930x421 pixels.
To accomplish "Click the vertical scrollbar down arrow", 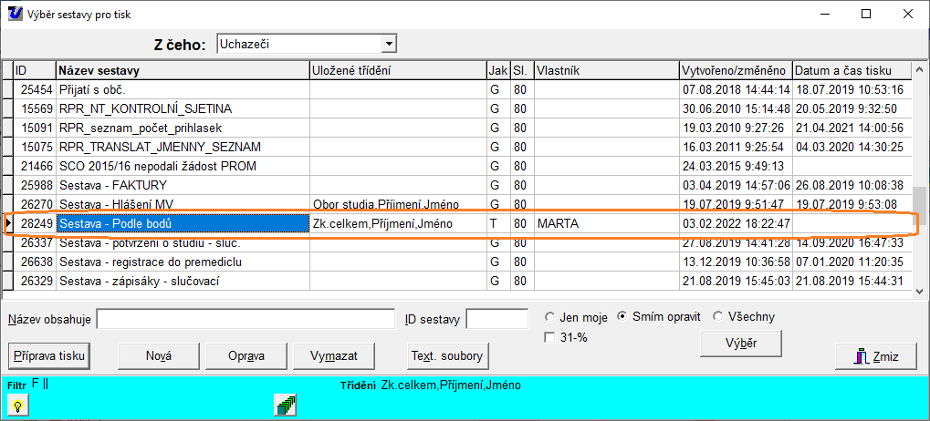I will tap(920, 284).
